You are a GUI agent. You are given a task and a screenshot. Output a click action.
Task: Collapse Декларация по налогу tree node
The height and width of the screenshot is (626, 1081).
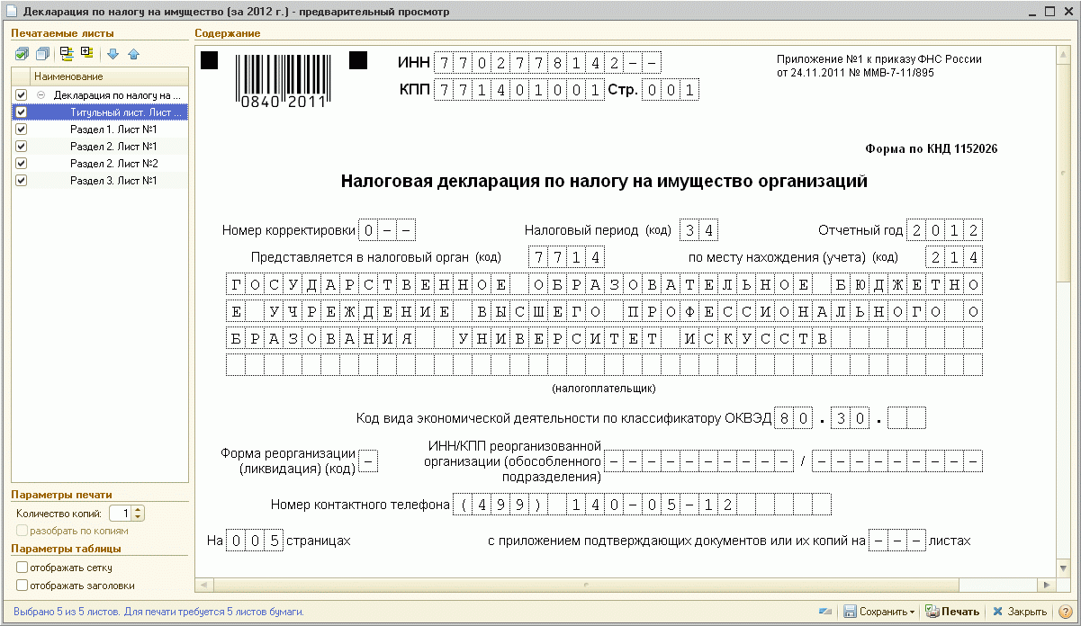point(41,94)
